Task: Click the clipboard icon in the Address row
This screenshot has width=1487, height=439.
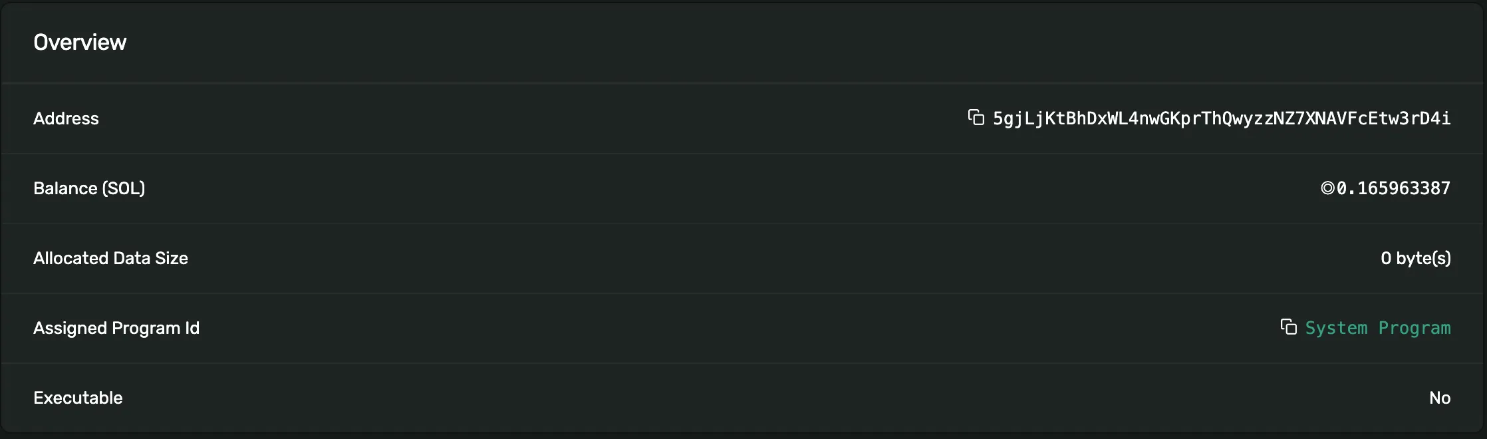Action: point(976,118)
